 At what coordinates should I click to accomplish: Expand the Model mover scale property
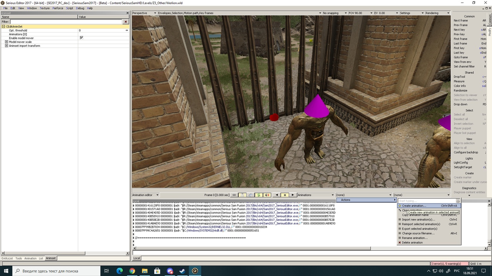[6, 42]
